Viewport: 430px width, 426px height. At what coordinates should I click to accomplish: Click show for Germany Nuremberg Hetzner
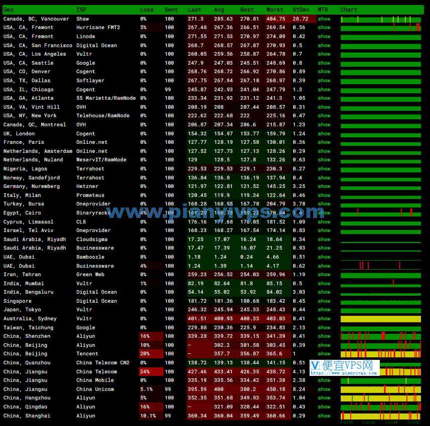pos(324,186)
